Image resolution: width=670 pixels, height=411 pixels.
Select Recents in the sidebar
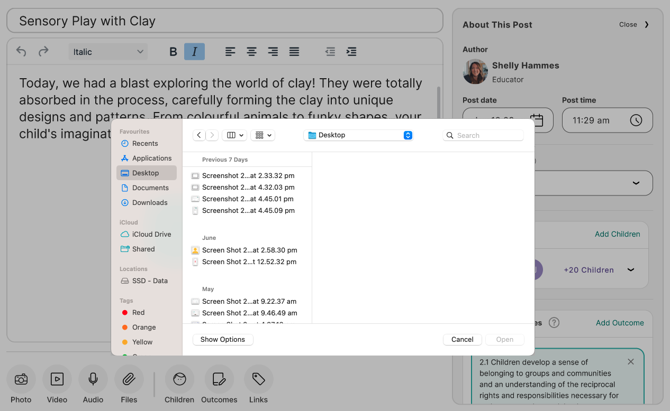147,143
